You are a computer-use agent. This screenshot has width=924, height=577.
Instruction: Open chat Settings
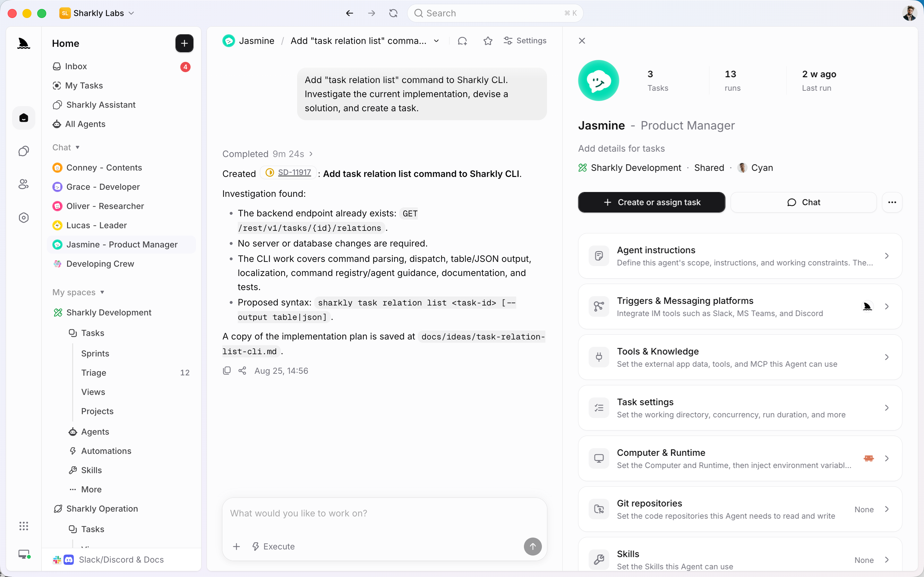click(x=525, y=41)
